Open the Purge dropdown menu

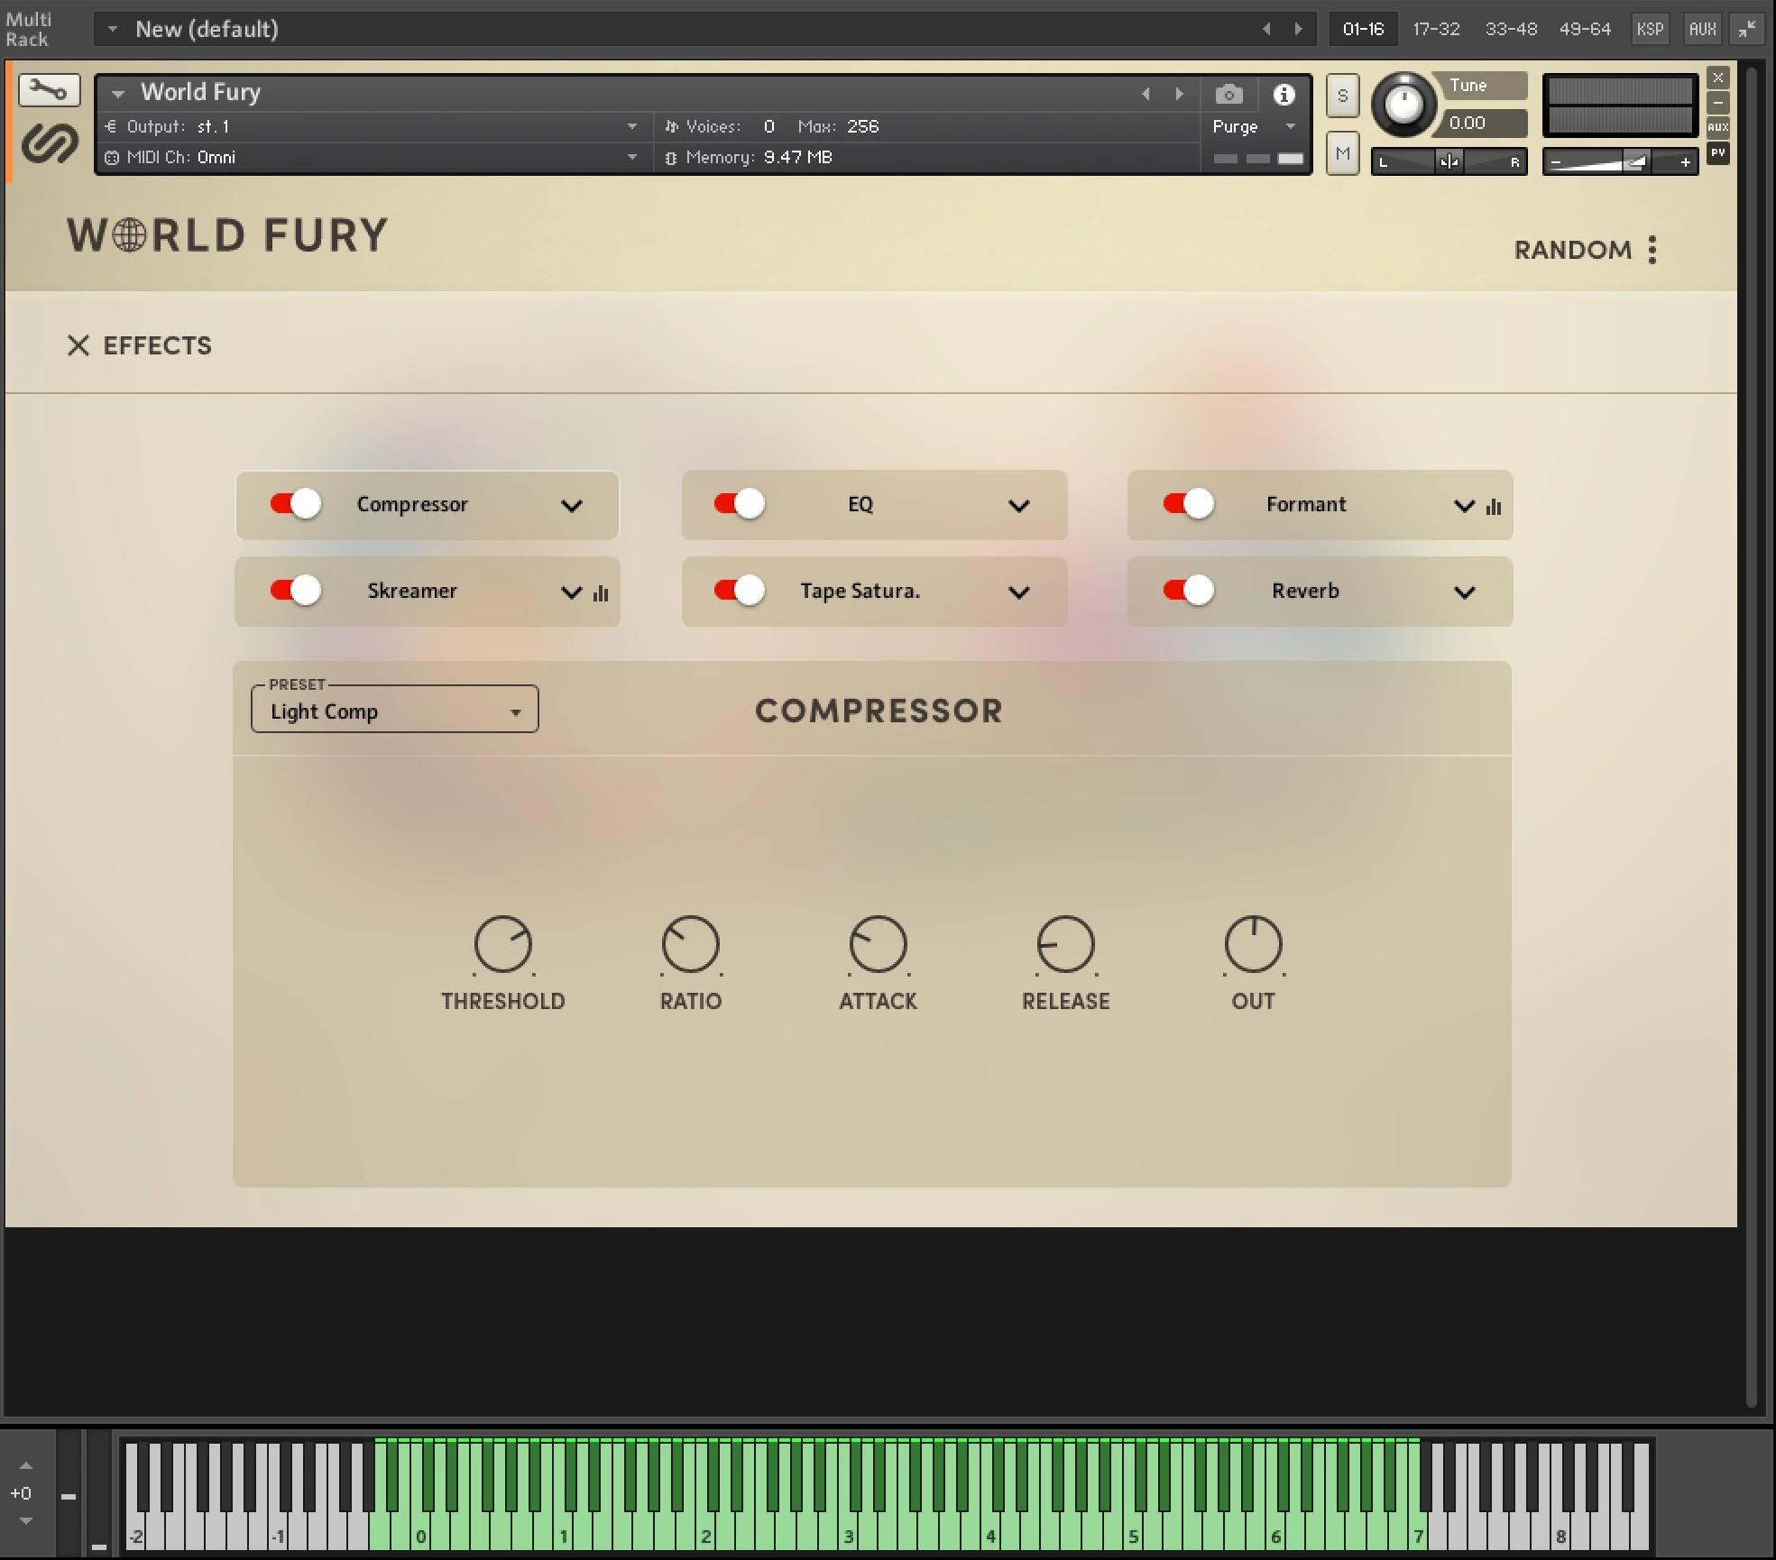point(1255,127)
